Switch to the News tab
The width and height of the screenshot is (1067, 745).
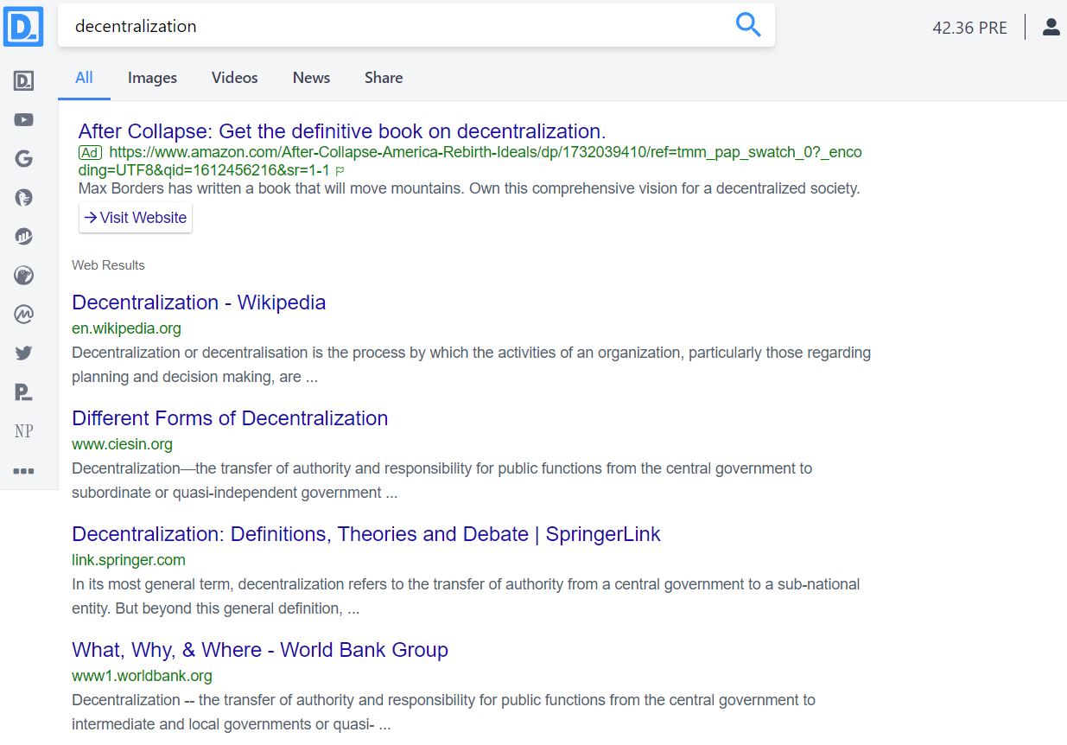[x=311, y=78]
